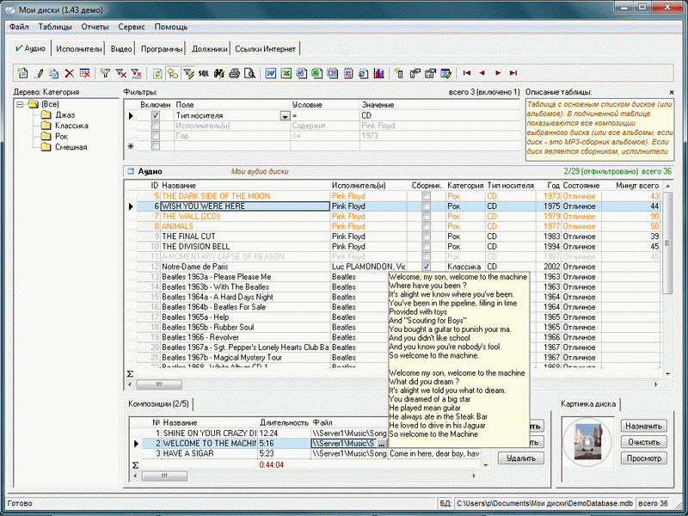Click the SQL query toolbar icon

pyautogui.click(x=204, y=73)
